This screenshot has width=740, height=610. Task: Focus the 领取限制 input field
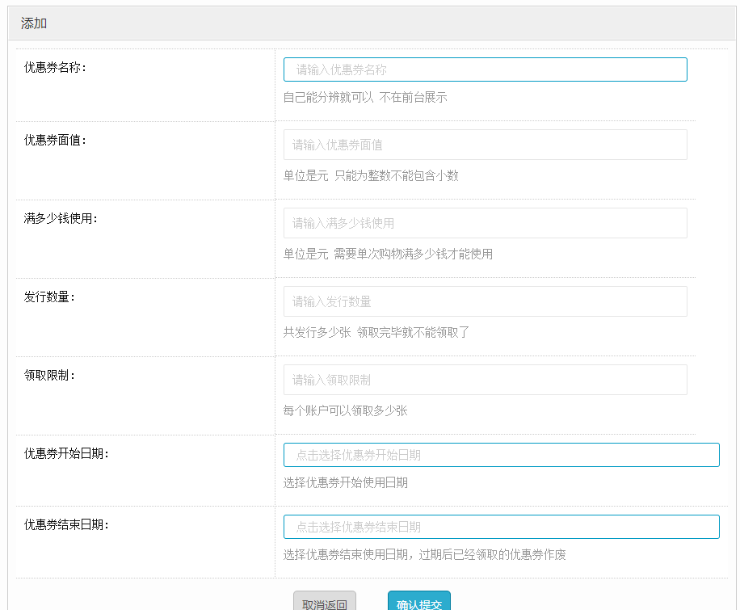[485, 380]
